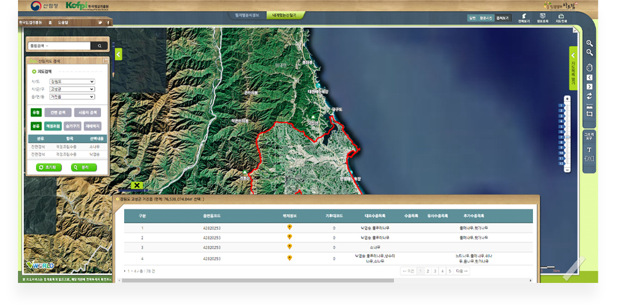Open 통합검색 search type dropdown
The height and width of the screenshot is (305, 618).
pos(39,46)
